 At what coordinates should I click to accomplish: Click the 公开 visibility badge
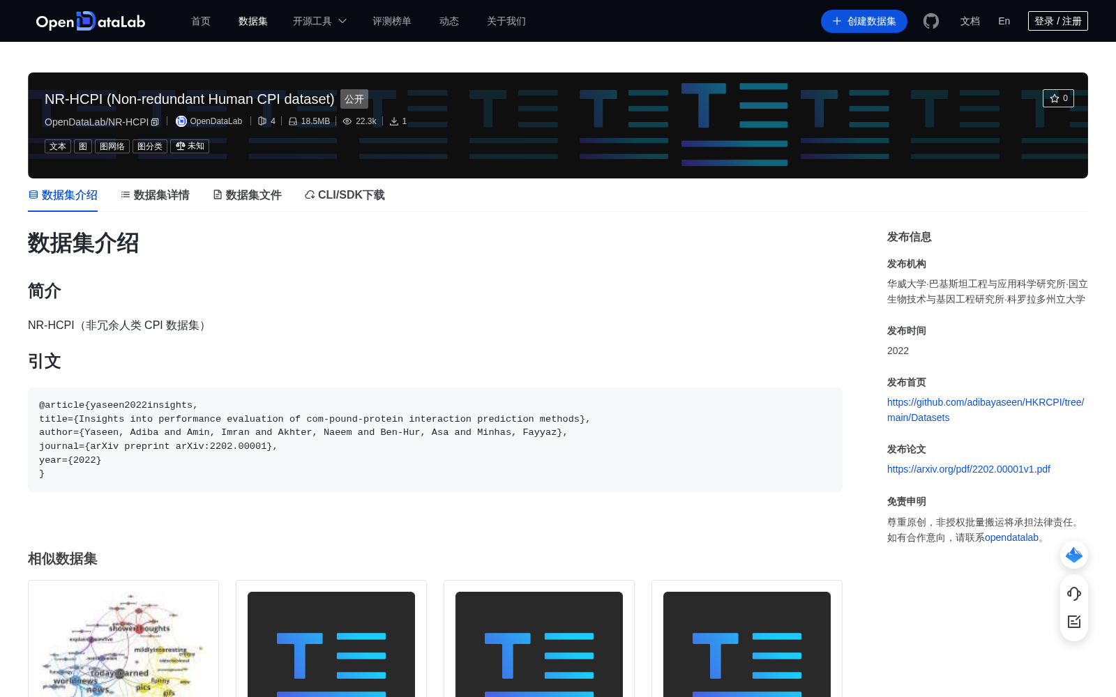point(354,99)
